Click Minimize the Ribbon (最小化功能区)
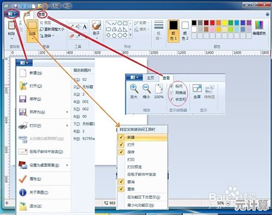Viewport: 272px width, 215px height. pos(142,205)
